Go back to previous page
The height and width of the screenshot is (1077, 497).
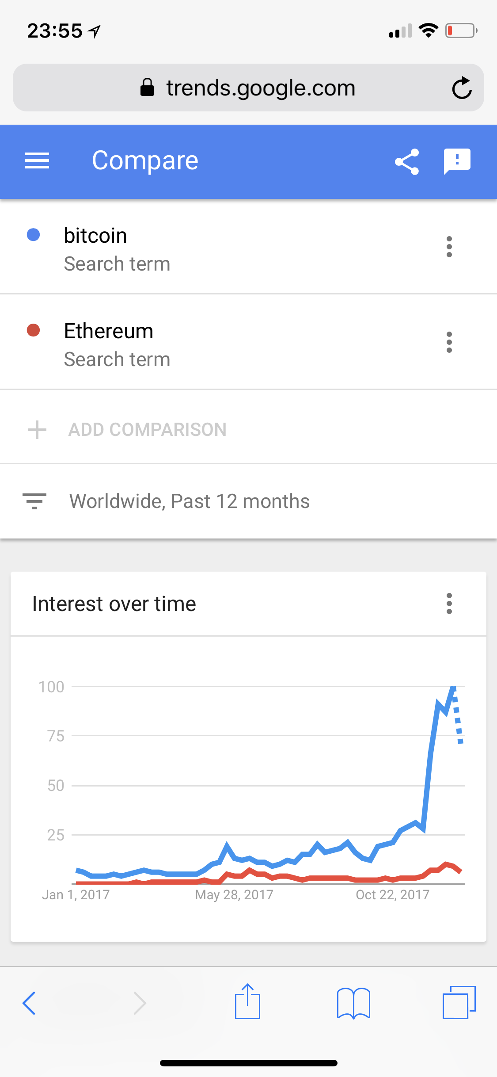tap(29, 1003)
